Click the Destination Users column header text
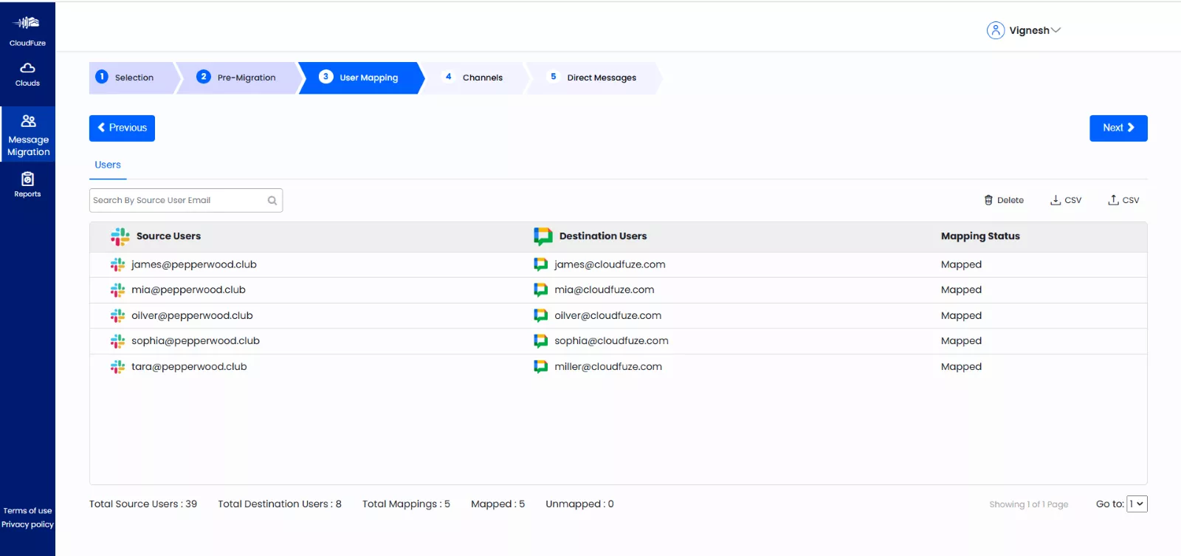 coord(603,236)
